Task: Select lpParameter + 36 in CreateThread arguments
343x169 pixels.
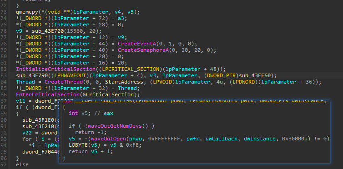Action: pyautogui.click(x=287, y=82)
